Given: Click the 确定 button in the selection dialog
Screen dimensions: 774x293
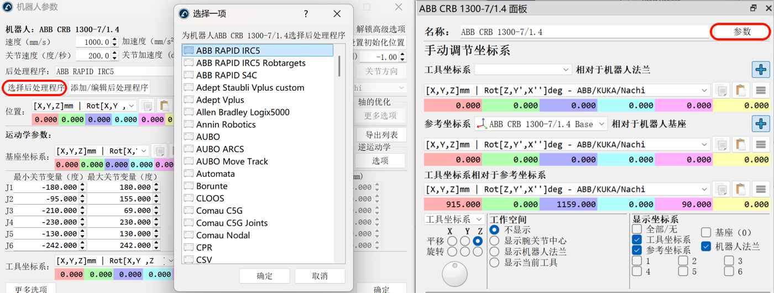Looking at the screenshot, I should 264,276.
